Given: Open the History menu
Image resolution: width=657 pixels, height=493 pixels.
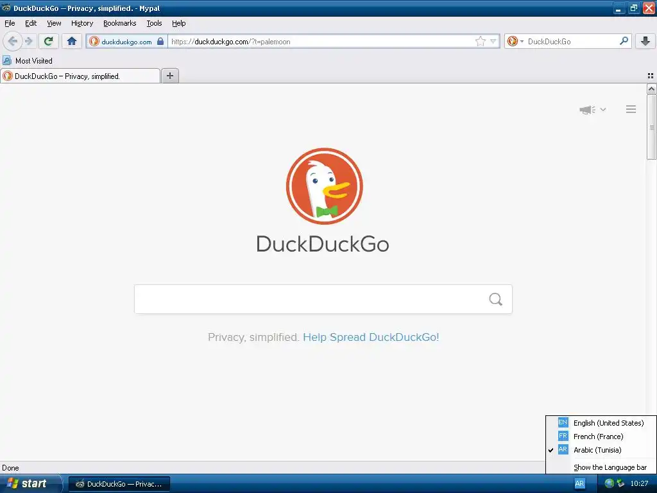Looking at the screenshot, I should pyautogui.click(x=82, y=23).
